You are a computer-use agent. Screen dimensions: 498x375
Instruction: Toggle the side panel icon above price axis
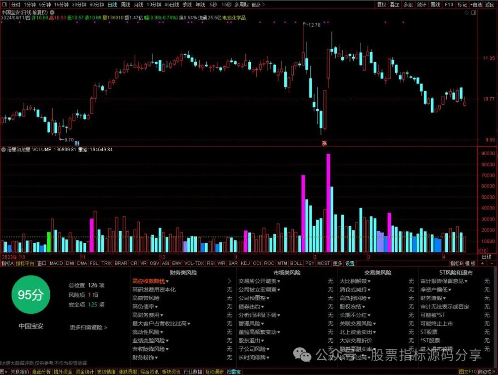[x=474, y=12]
